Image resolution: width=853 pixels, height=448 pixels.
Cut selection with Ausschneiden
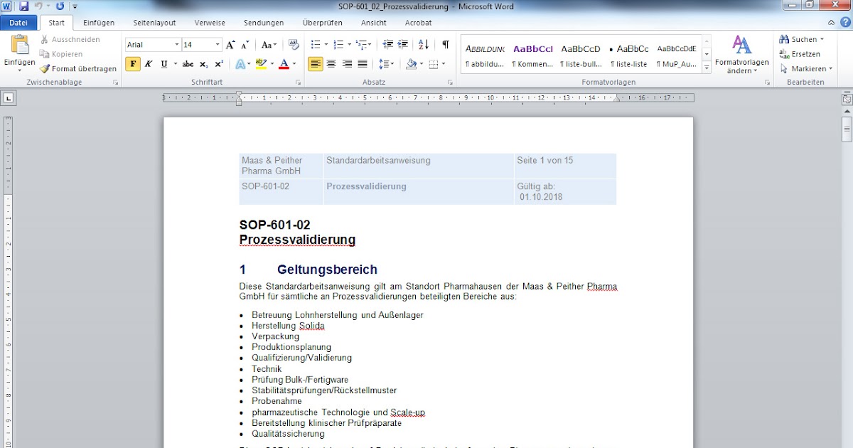70,39
